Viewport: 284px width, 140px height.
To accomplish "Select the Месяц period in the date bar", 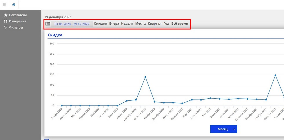I will (x=140, y=24).
